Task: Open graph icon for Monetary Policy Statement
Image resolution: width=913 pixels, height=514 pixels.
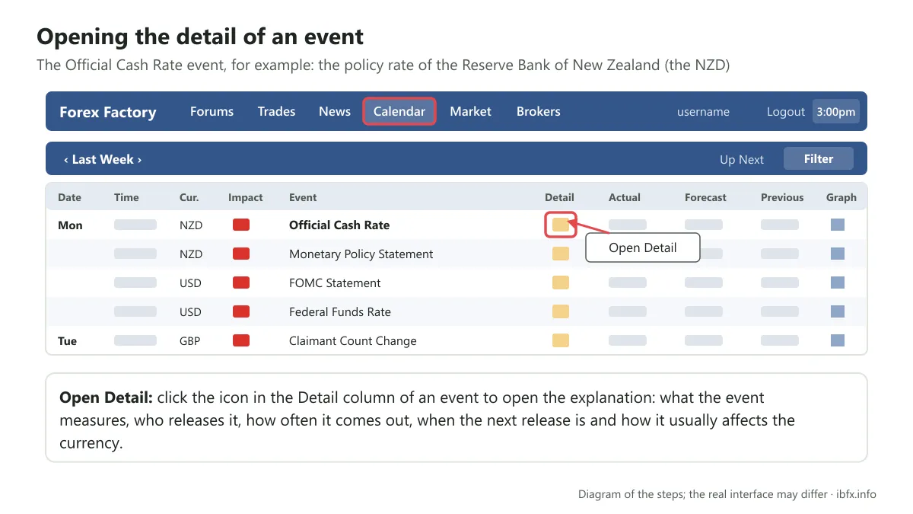Action: click(x=838, y=254)
